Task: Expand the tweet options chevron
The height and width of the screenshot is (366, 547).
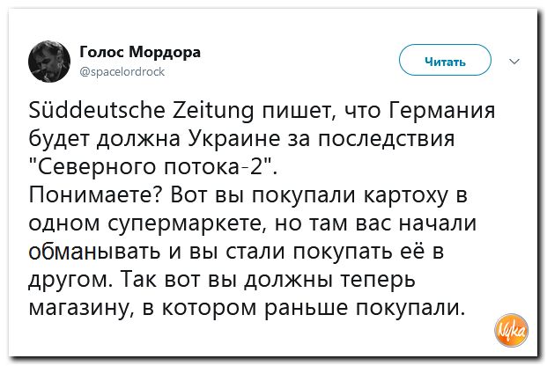Action: [x=514, y=62]
